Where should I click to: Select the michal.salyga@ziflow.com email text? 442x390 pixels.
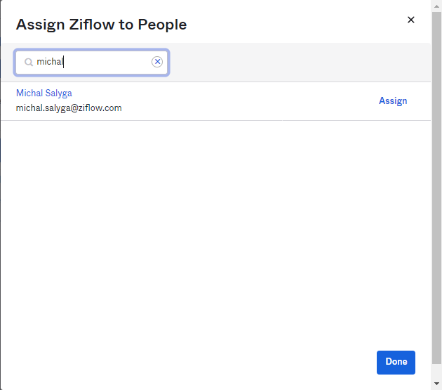69,108
